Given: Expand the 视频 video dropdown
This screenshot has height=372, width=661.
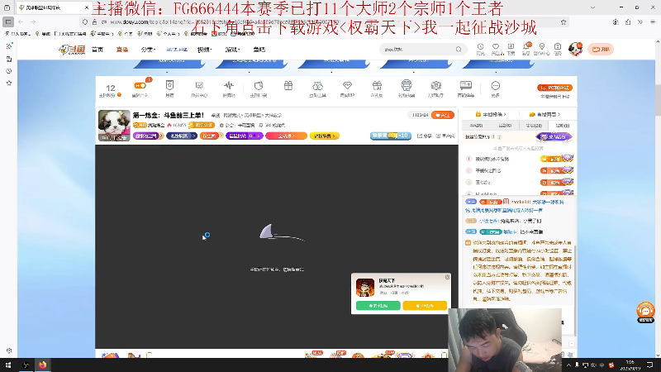Looking at the screenshot, I should click(x=204, y=50).
